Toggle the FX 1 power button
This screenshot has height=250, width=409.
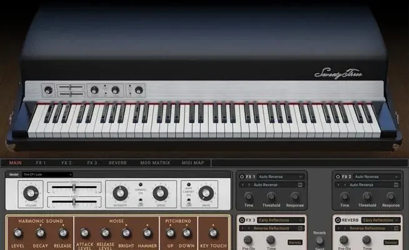[x=241, y=177]
